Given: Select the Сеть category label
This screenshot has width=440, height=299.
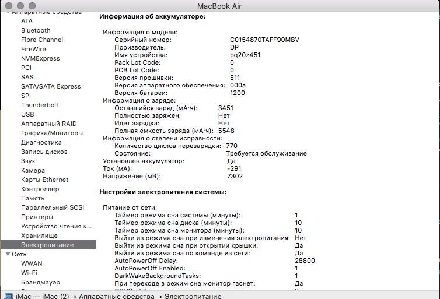Looking at the screenshot, I should pos(19,254).
